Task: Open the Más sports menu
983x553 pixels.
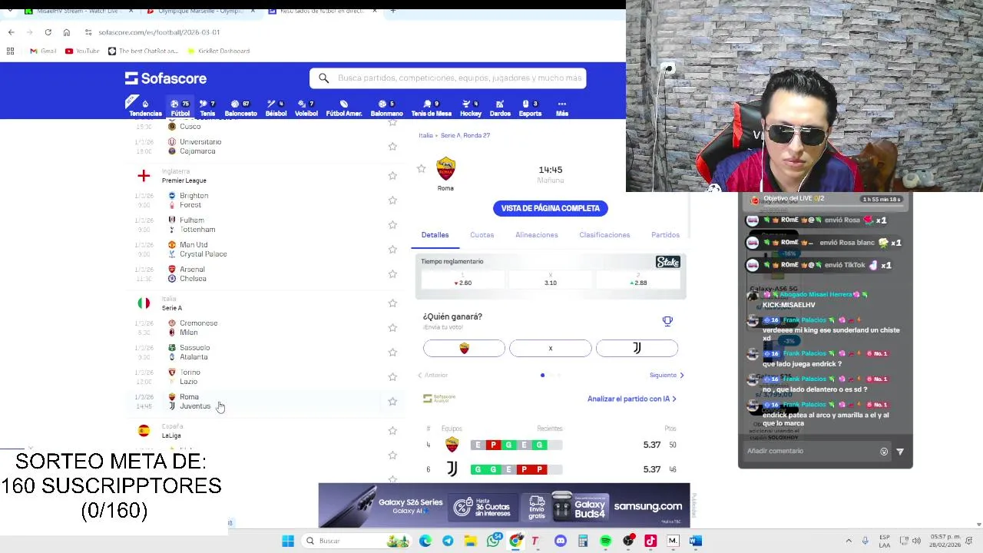Action: [562, 108]
